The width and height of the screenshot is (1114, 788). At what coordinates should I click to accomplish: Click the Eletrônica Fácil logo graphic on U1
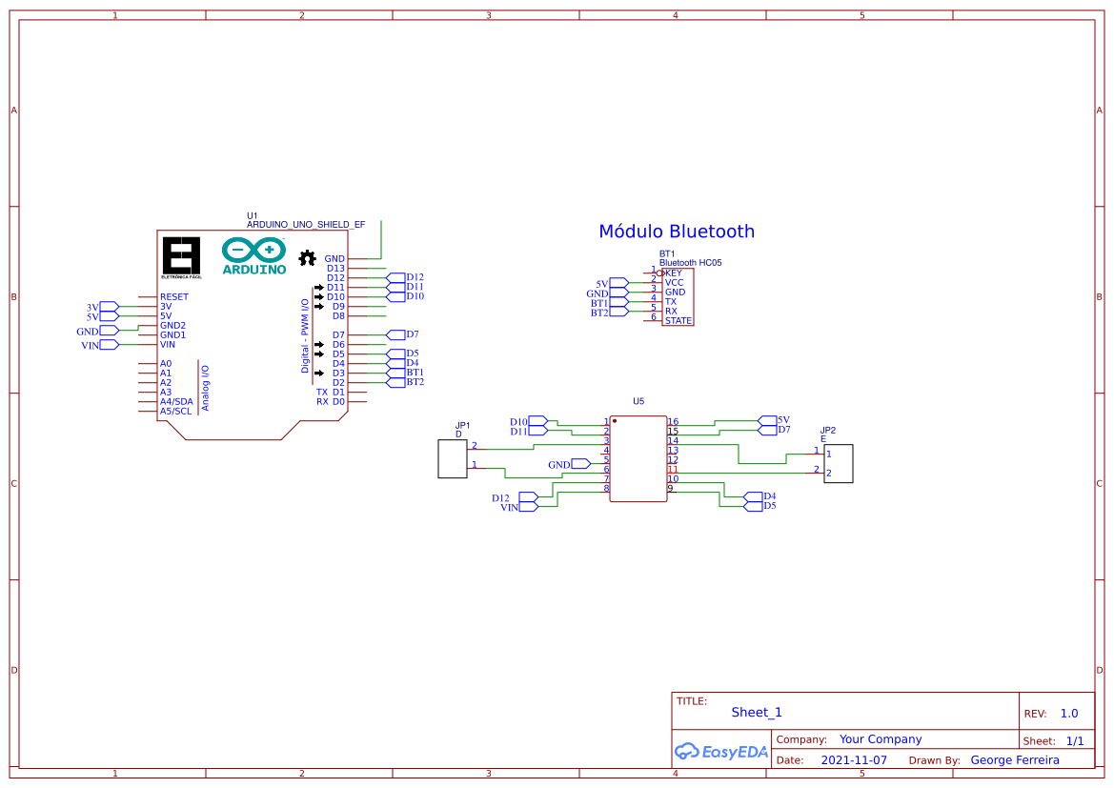183,254
